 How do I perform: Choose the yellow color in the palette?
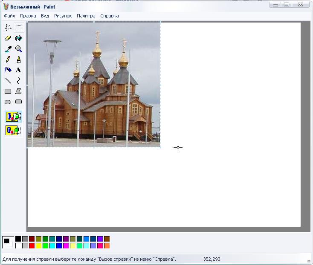[x=39, y=246]
